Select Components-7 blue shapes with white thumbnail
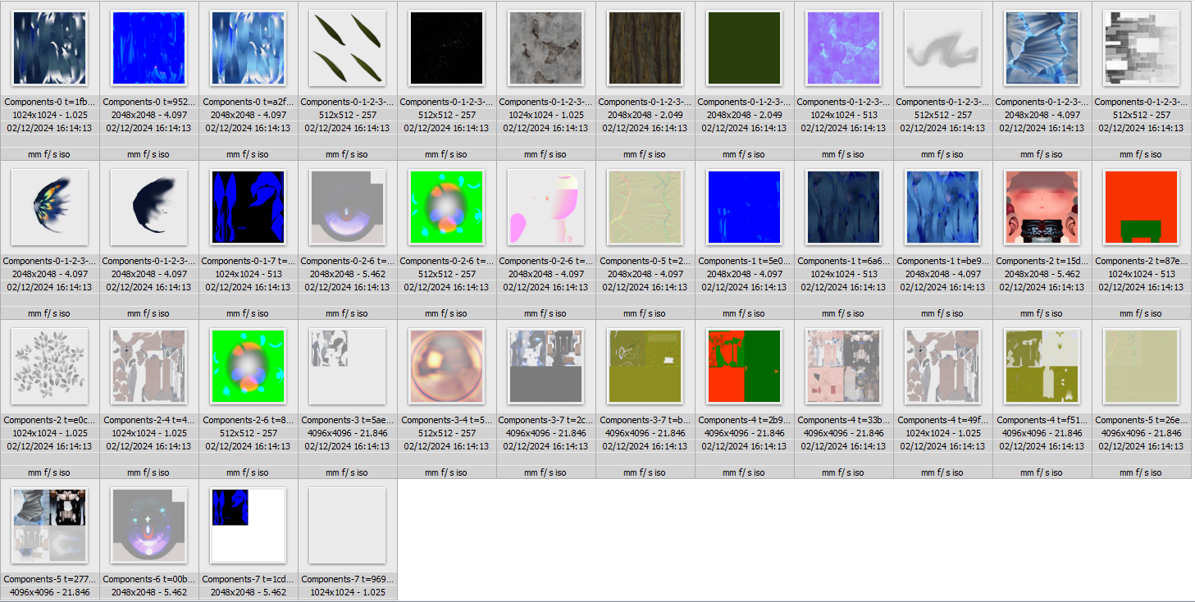 point(248,525)
